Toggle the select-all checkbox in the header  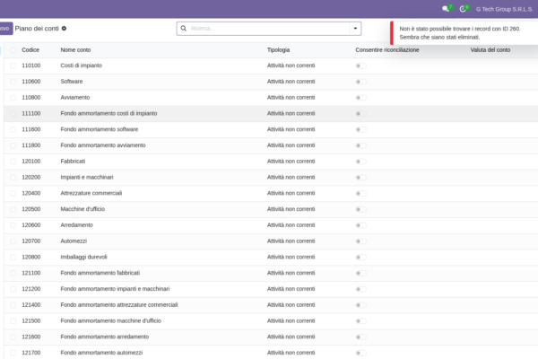click(13, 50)
